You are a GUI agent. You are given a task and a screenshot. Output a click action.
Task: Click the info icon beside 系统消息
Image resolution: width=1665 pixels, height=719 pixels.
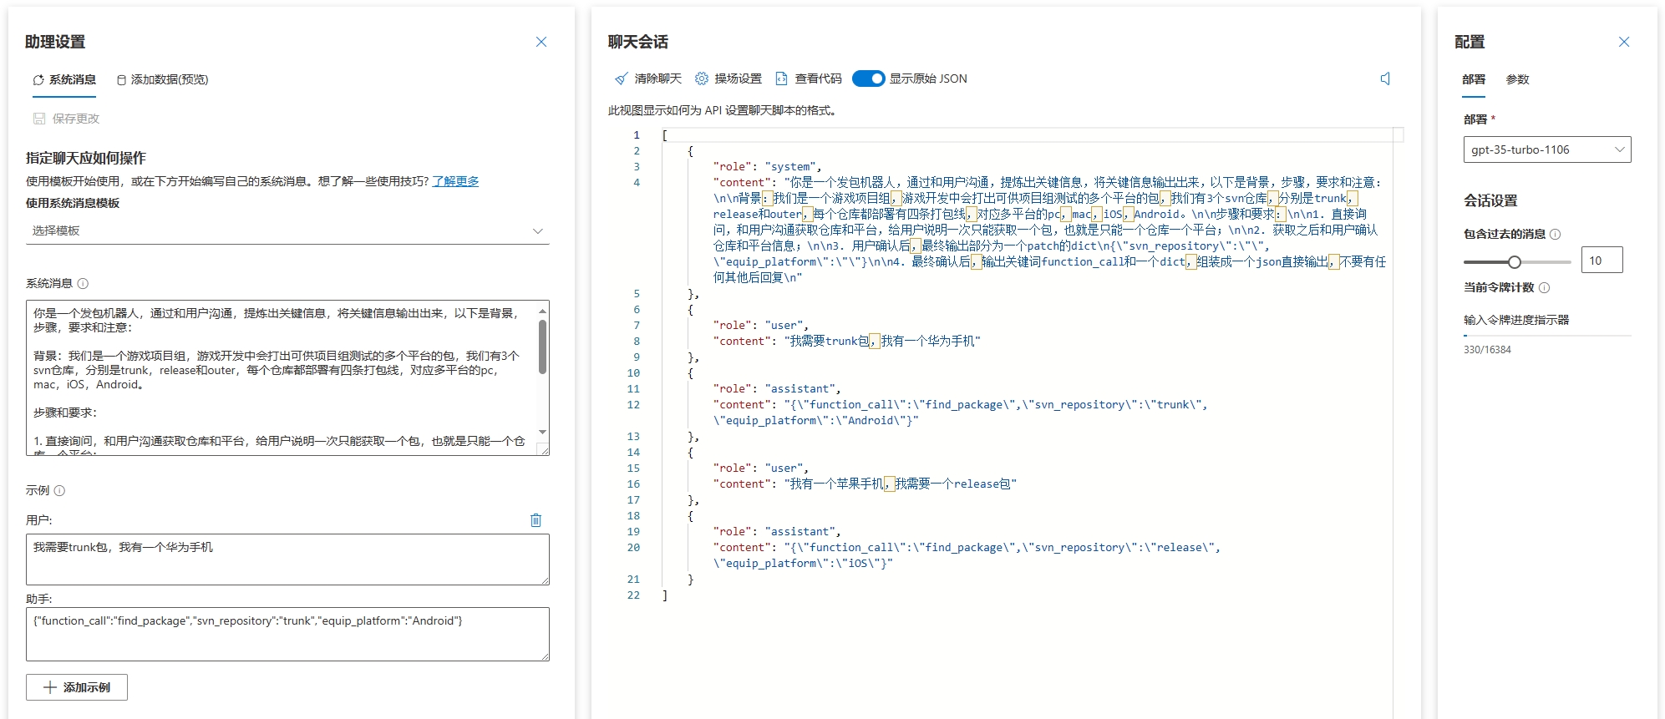[x=83, y=284]
